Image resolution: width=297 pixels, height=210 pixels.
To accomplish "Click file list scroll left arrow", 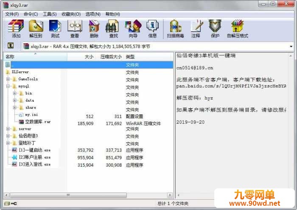I will pyautogui.click(x=6, y=195).
